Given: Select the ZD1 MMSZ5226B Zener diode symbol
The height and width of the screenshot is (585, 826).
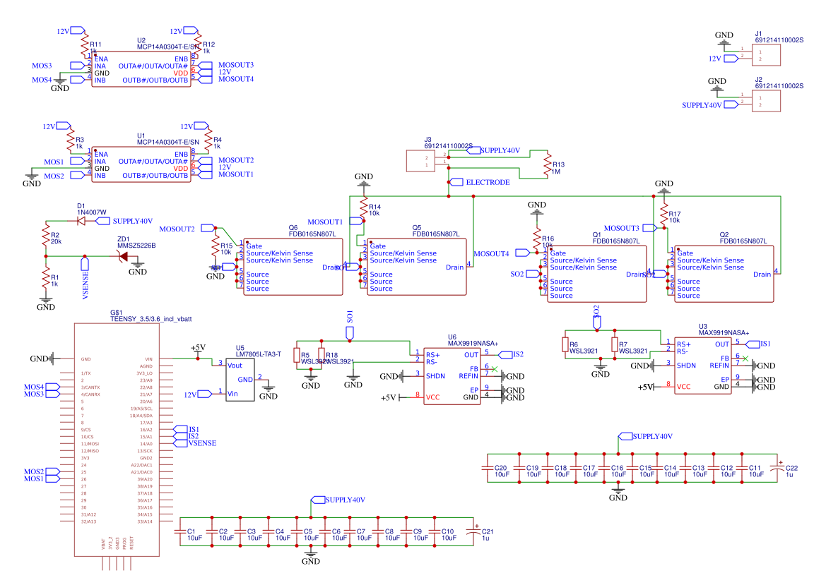Looking at the screenshot, I should [x=123, y=256].
